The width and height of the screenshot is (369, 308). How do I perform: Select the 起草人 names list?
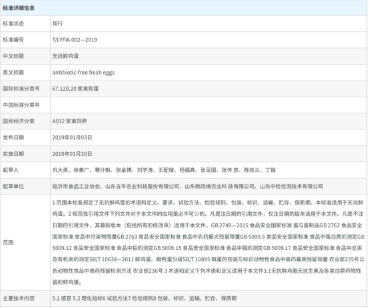pyautogui.click(x=164, y=170)
